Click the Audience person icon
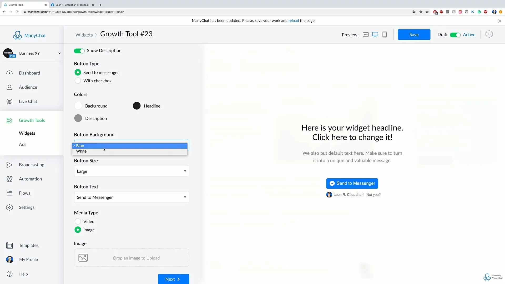The width and height of the screenshot is (505, 284). [x=9, y=87]
